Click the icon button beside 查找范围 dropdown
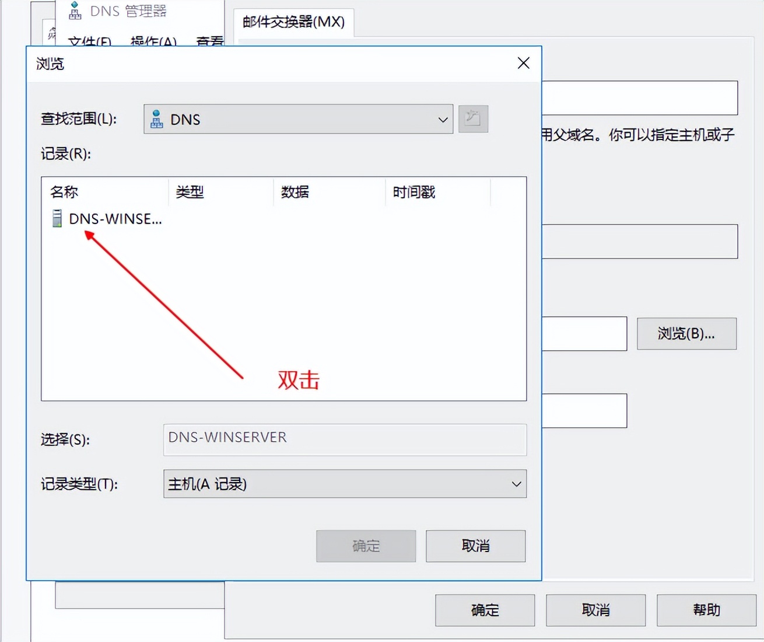 click(473, 119)
